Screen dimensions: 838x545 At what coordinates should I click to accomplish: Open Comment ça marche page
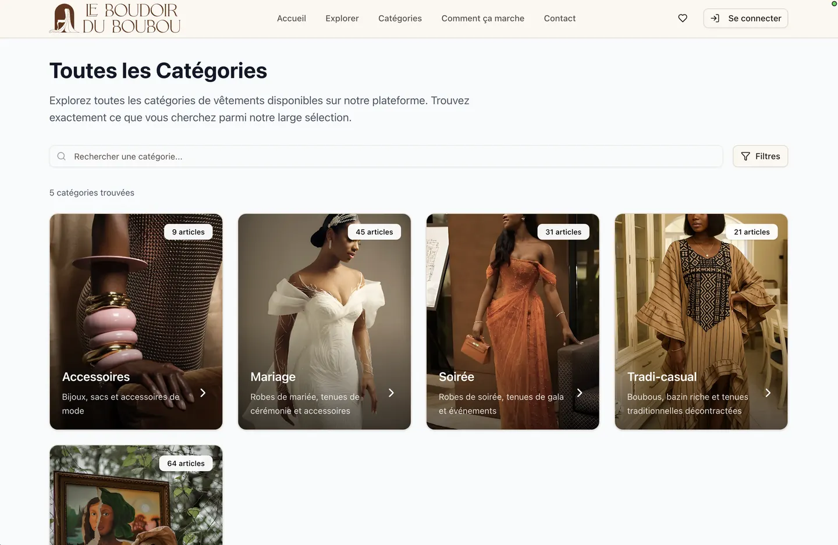pyautogui.click(x=482, y=18)
